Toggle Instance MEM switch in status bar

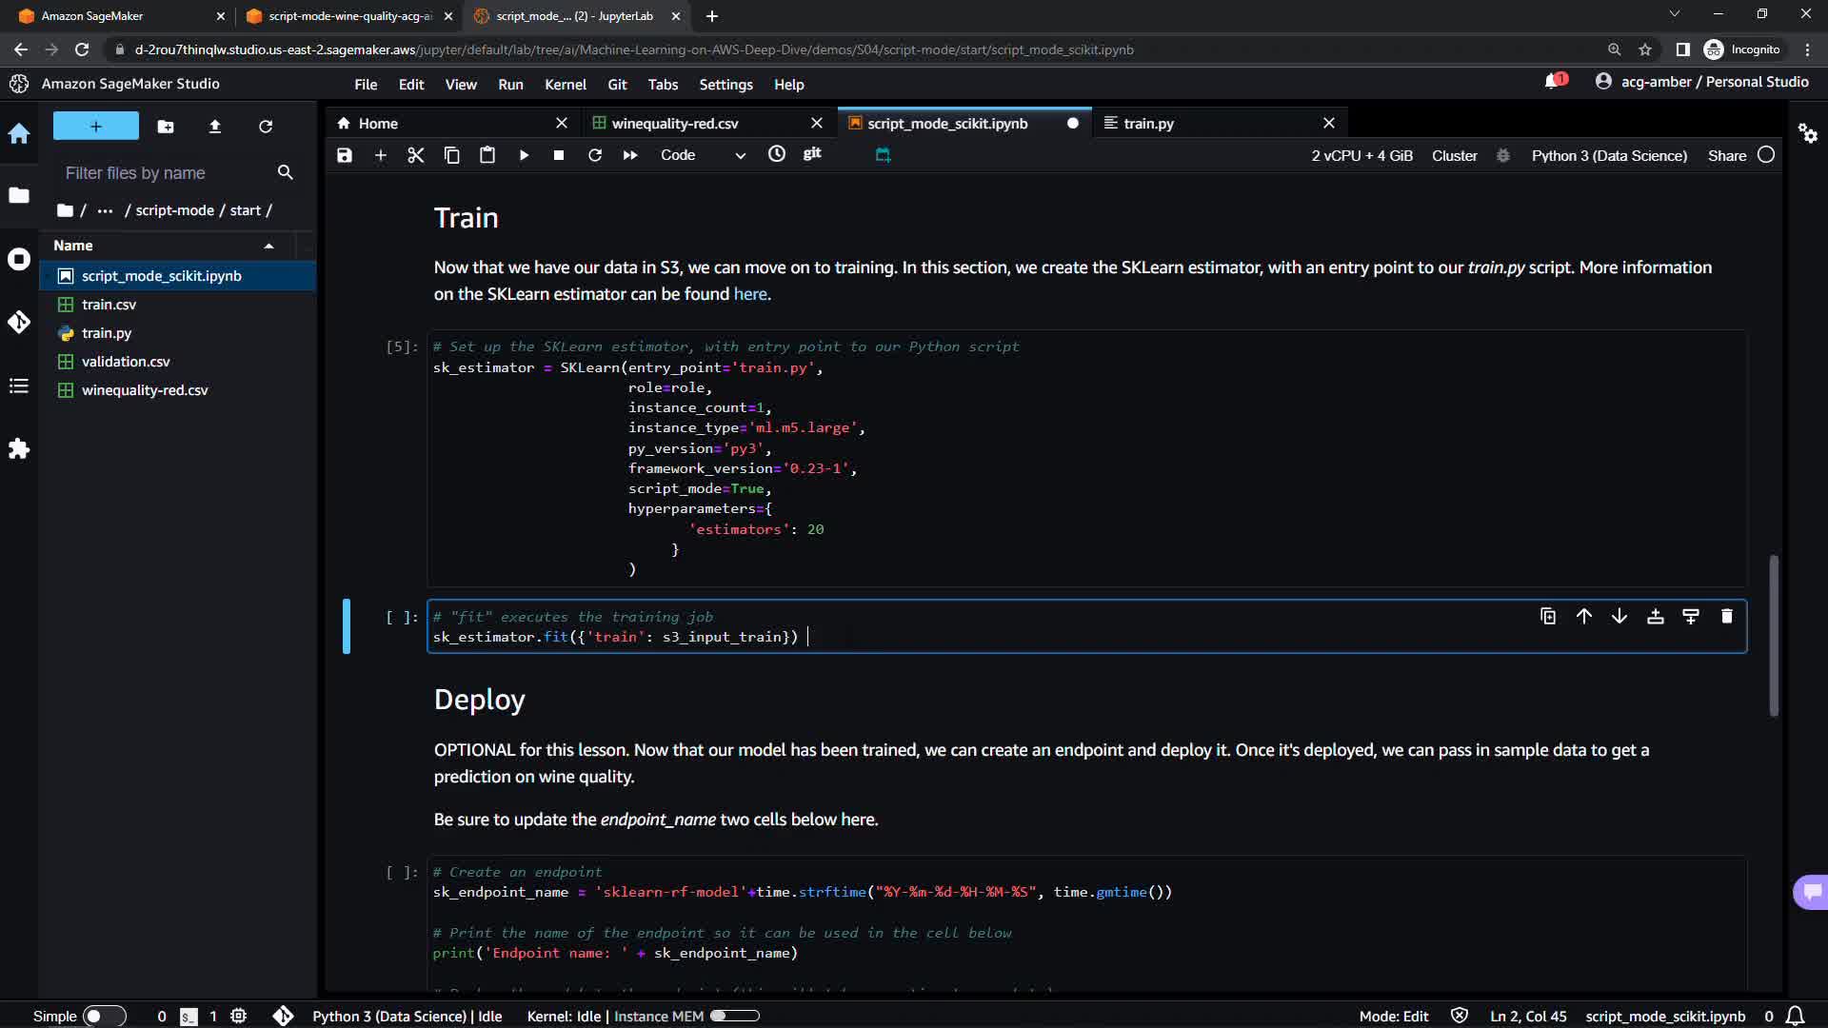(x=734, y=1016)
